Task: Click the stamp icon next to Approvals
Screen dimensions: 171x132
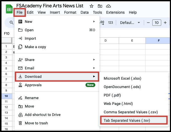Action: point(20,85)
